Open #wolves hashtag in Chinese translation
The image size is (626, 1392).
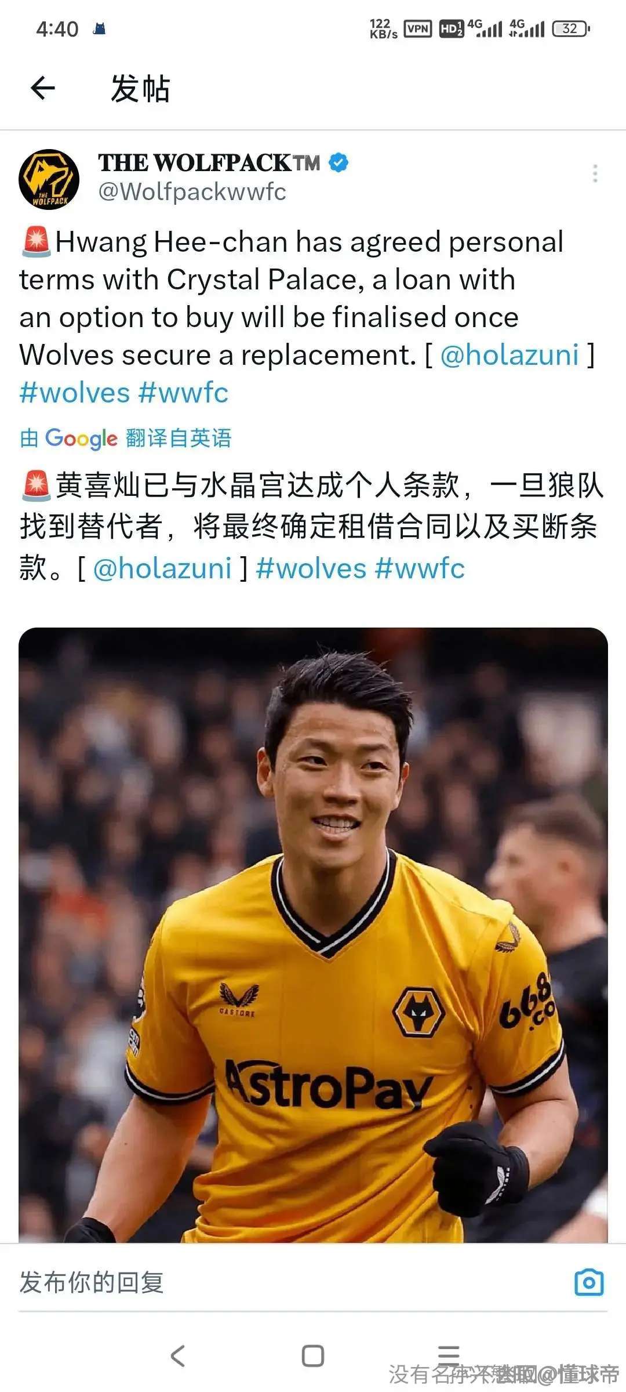311,568
